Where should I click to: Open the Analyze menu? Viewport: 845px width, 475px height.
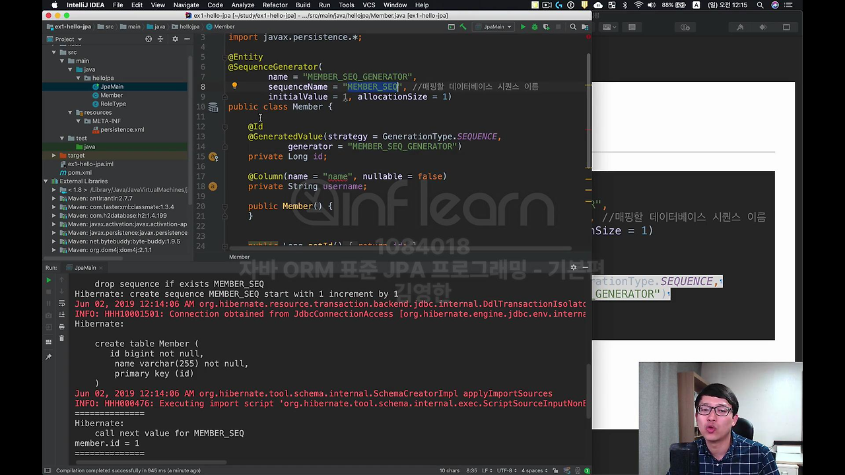pyautogui.click(x=242, y=5)
